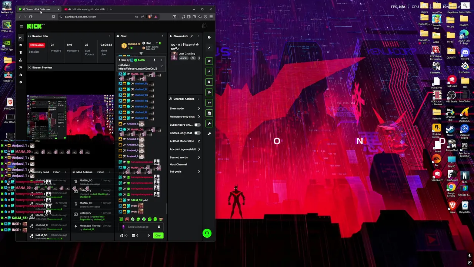Unpin the BotRix pinned message
474x267 pixels.
click(154, 60)
